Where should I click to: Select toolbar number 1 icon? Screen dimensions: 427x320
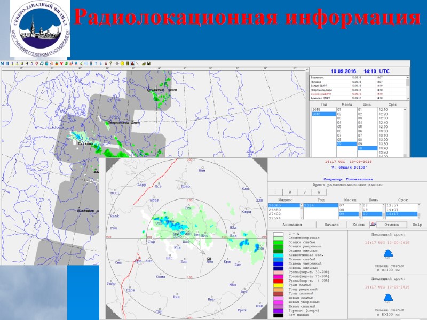click(x=12, y=63)
